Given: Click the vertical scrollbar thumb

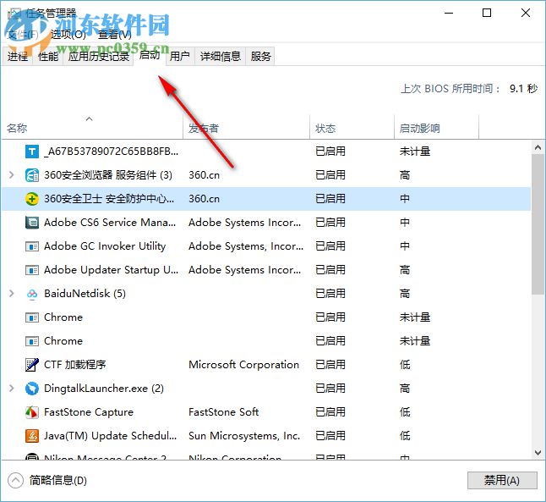Looking at the screenshot, I should coord(538,224).
